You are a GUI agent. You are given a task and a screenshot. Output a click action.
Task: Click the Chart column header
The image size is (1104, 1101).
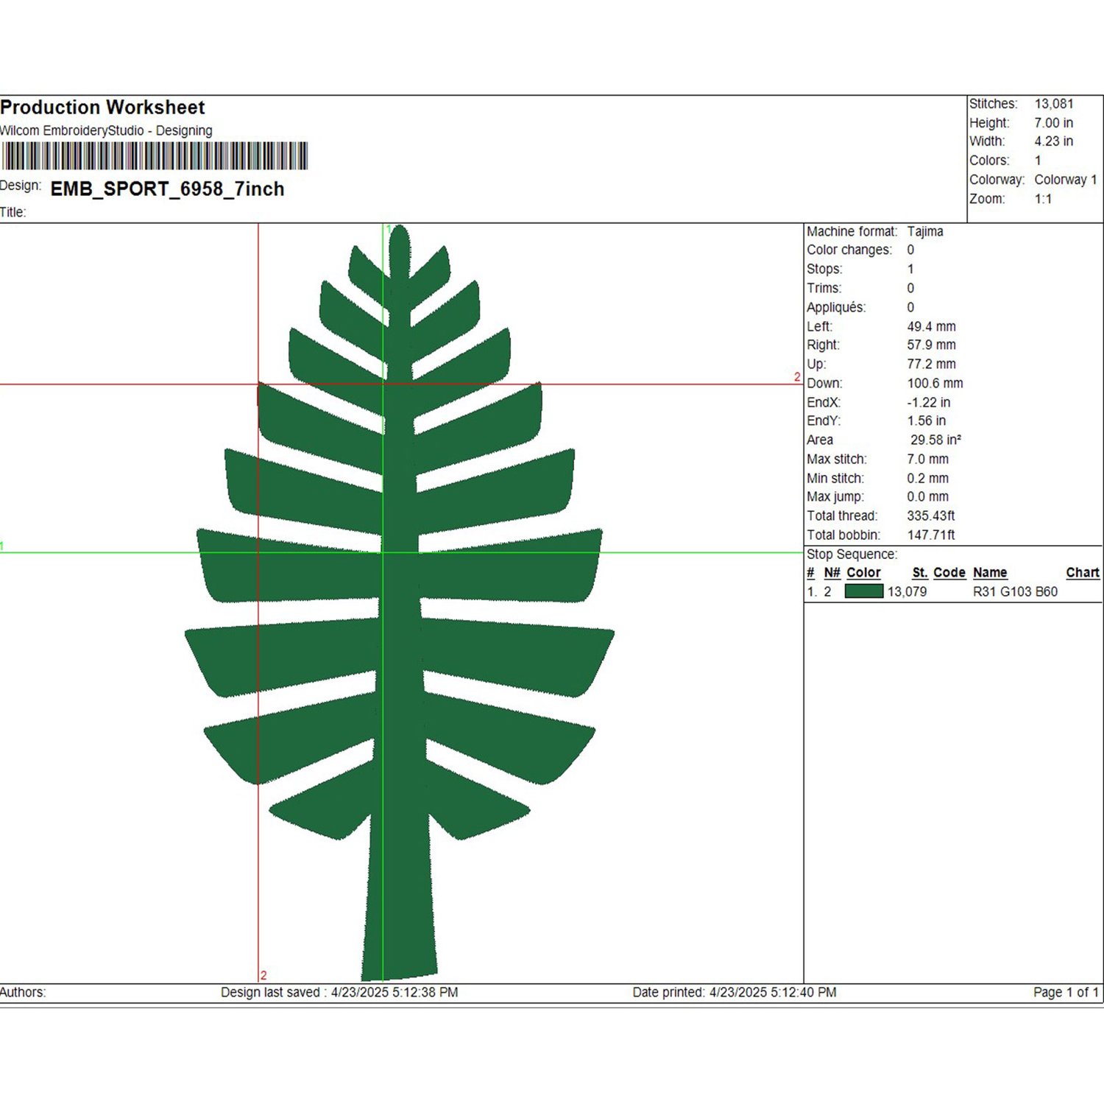click(1083, 572)
